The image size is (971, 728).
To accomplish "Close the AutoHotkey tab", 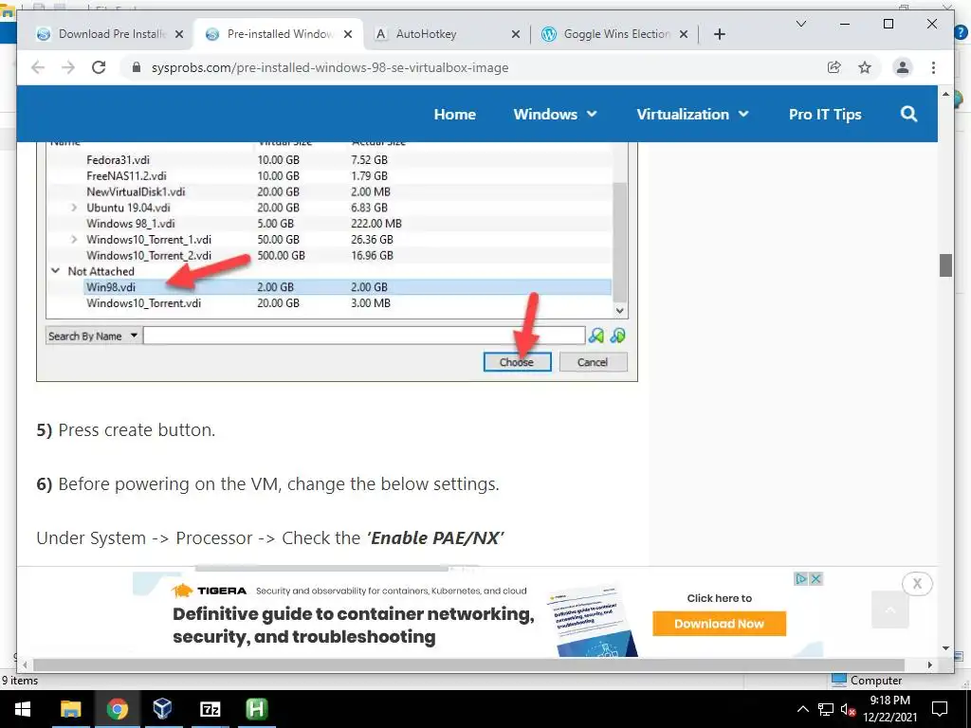I will coord(515,34).
